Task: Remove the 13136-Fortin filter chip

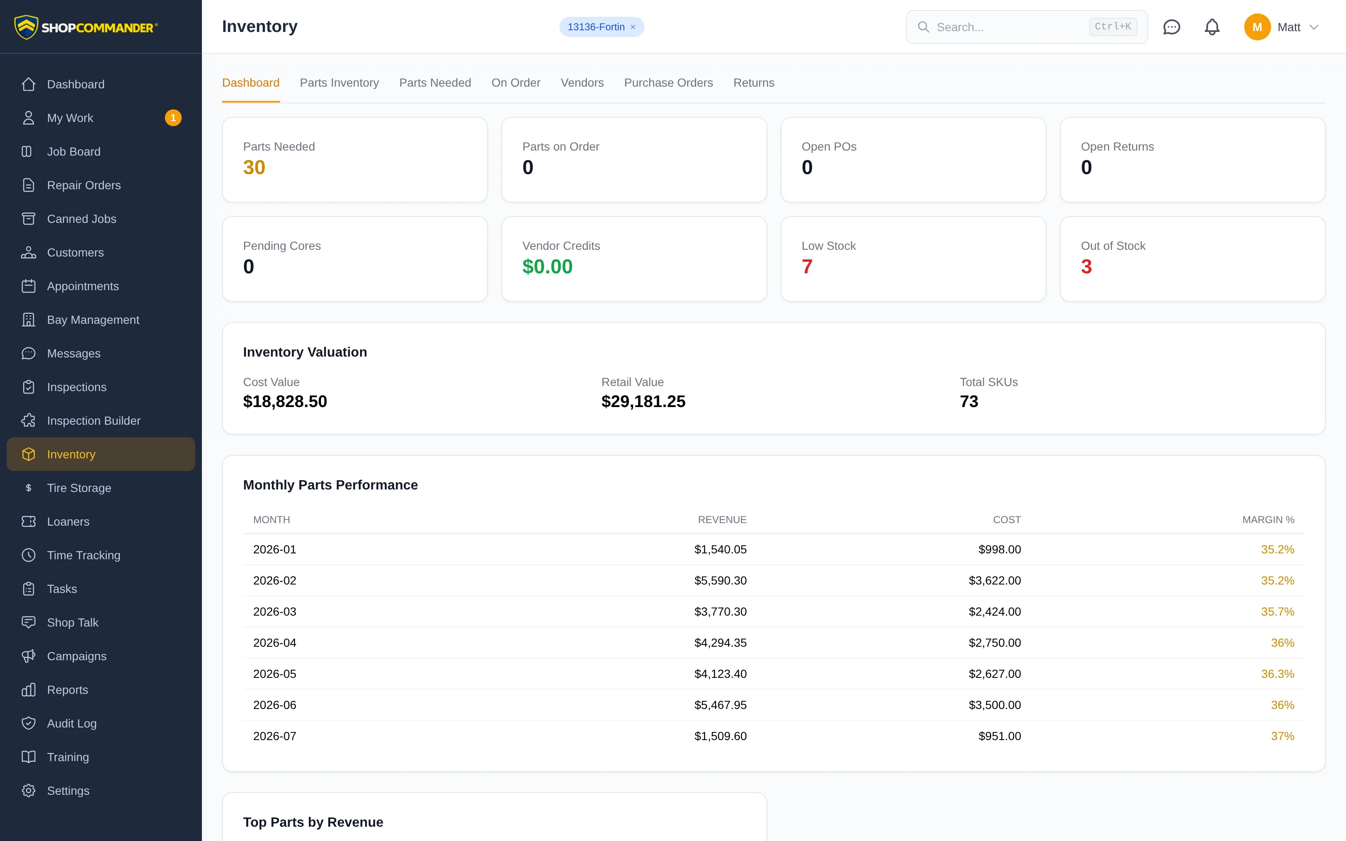Action: point(633,26)
